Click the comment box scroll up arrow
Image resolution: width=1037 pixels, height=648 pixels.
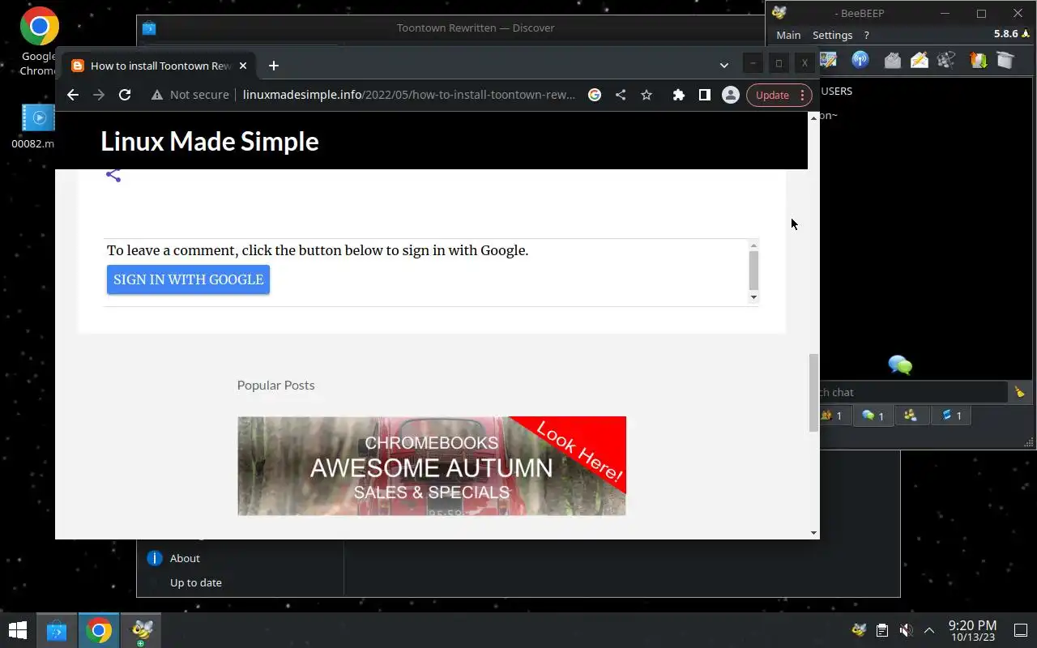pos(753,245)
